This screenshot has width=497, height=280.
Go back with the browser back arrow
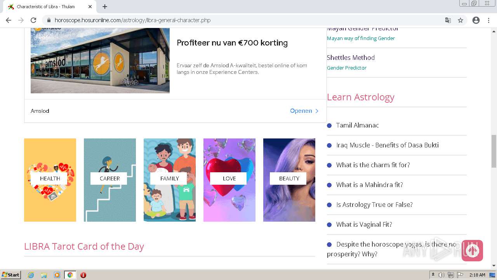click(9, 20)
